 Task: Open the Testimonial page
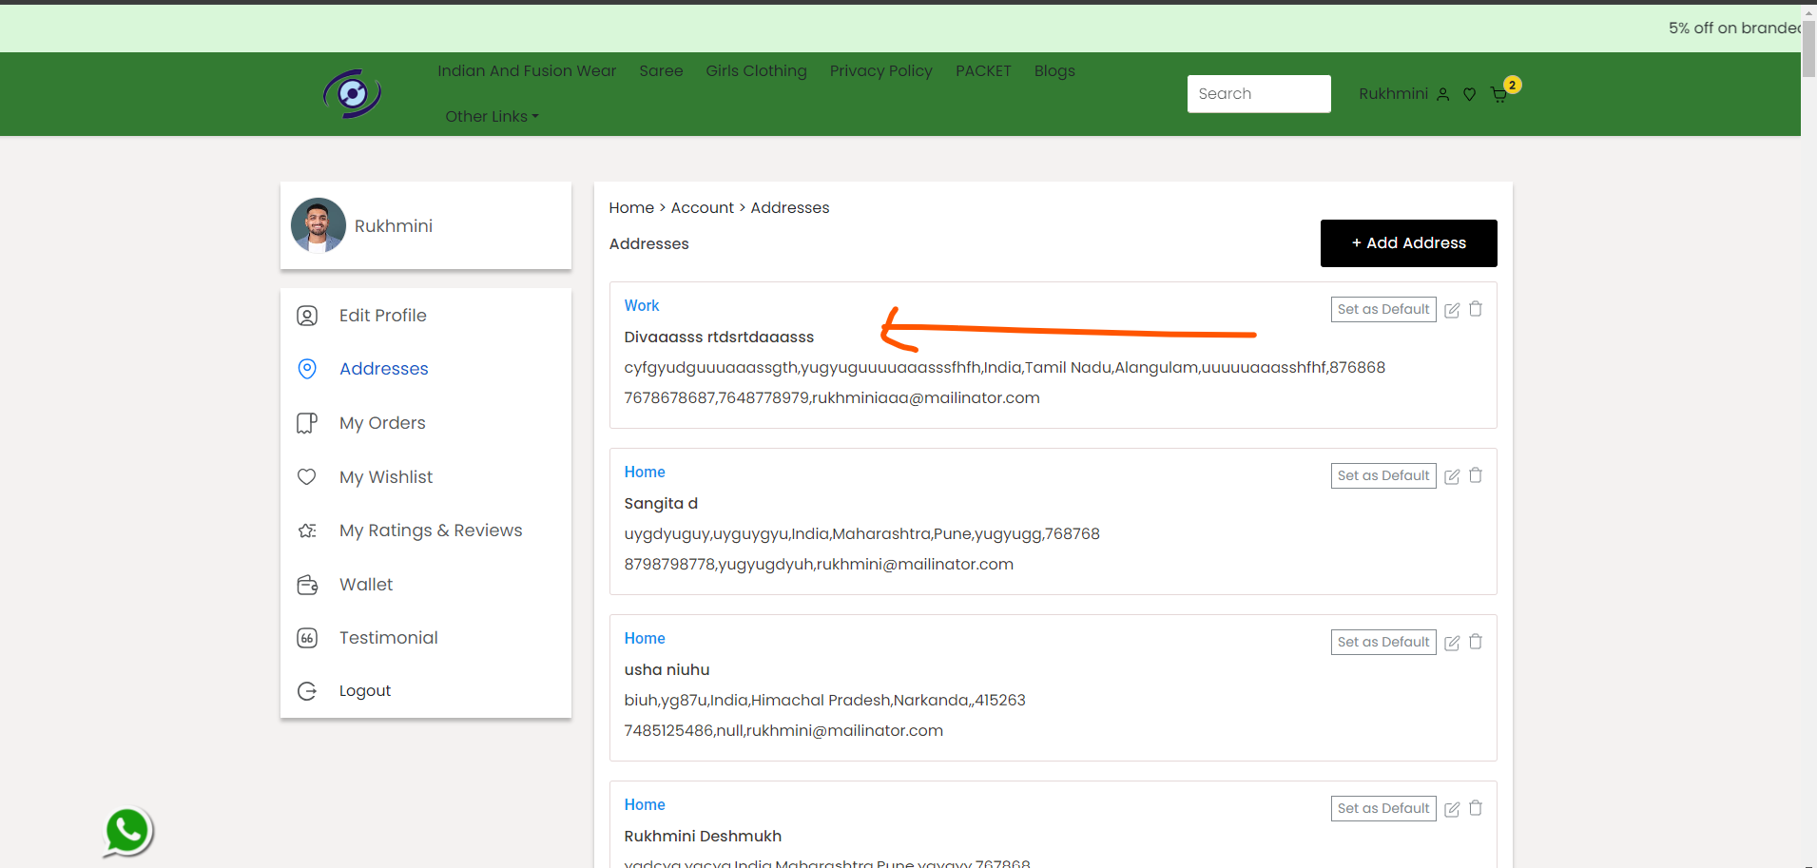(389, 638)
